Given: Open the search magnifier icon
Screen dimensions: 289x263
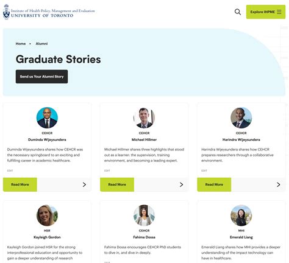Looking at the screenshot, I should click(x=238, y=12).
